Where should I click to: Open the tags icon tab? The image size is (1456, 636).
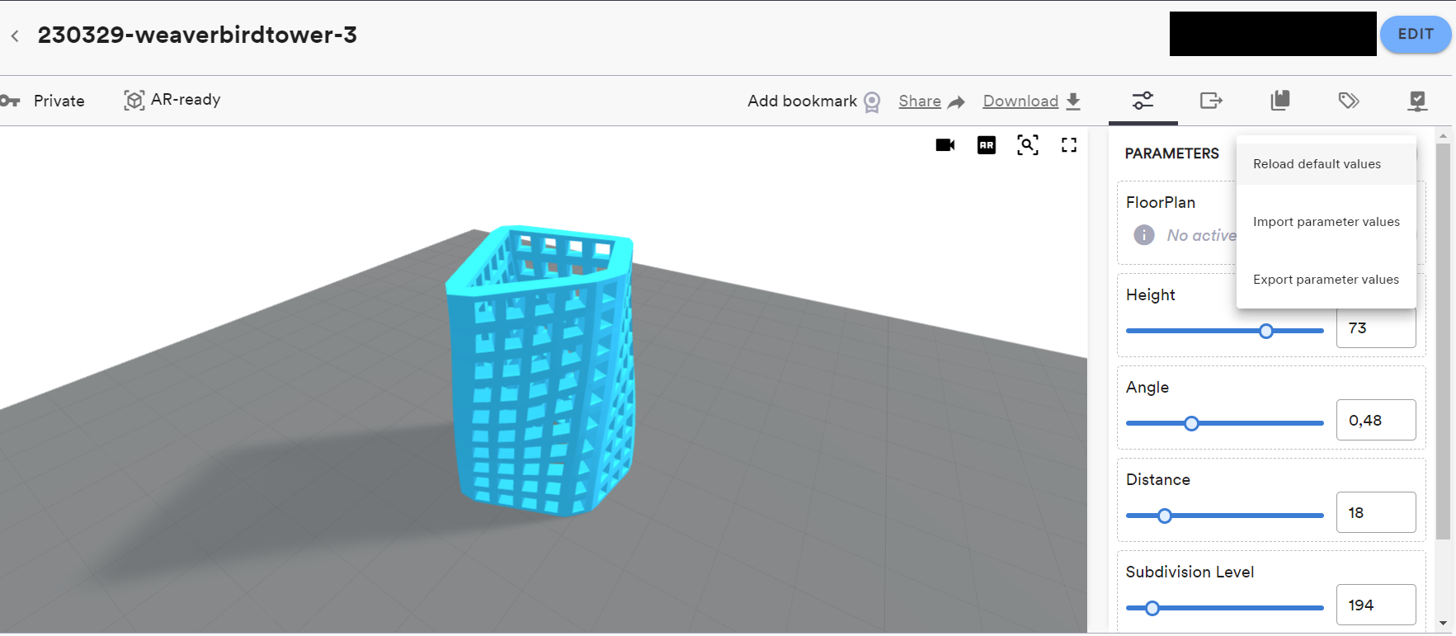(1349, 101)
